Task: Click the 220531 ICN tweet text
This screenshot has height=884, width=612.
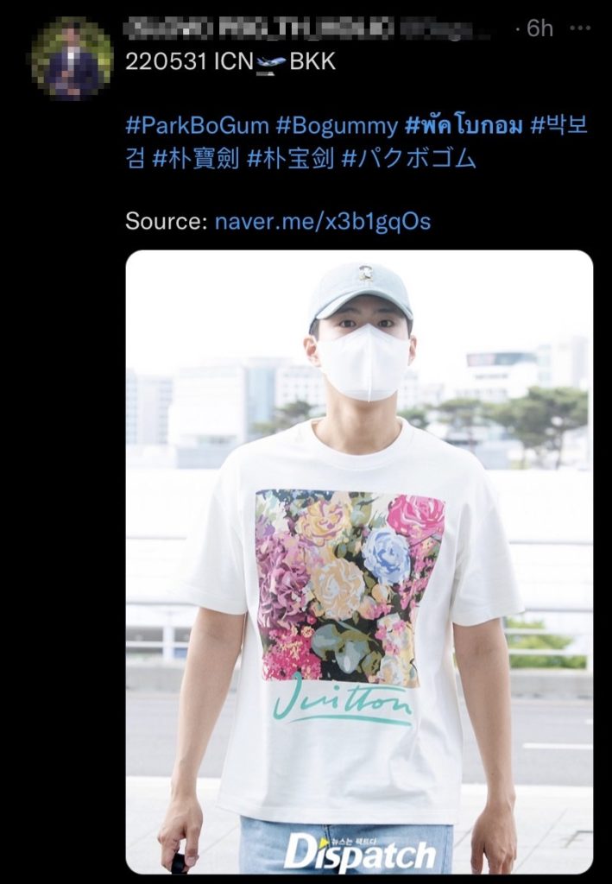Action: pos(189,61)
